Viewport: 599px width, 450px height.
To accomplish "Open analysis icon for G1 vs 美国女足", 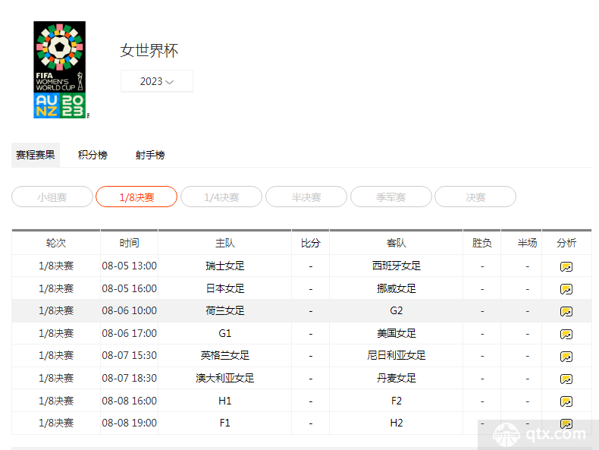I will [x=566, y=334].
